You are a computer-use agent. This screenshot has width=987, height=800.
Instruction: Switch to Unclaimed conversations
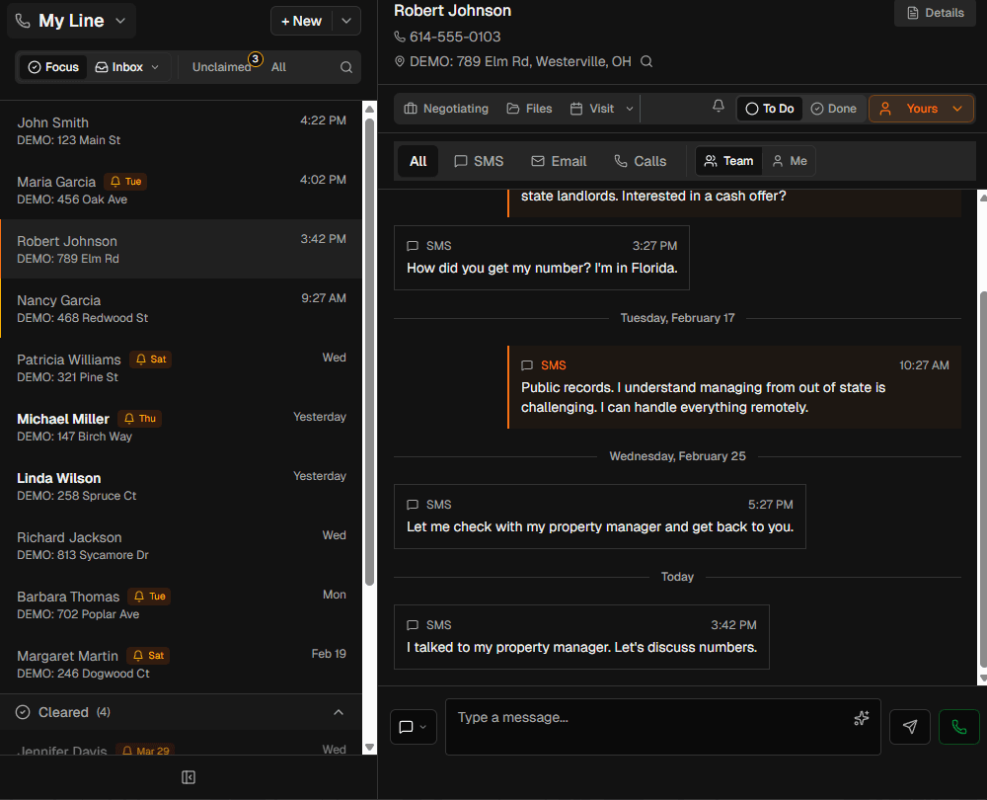[221, 67]
